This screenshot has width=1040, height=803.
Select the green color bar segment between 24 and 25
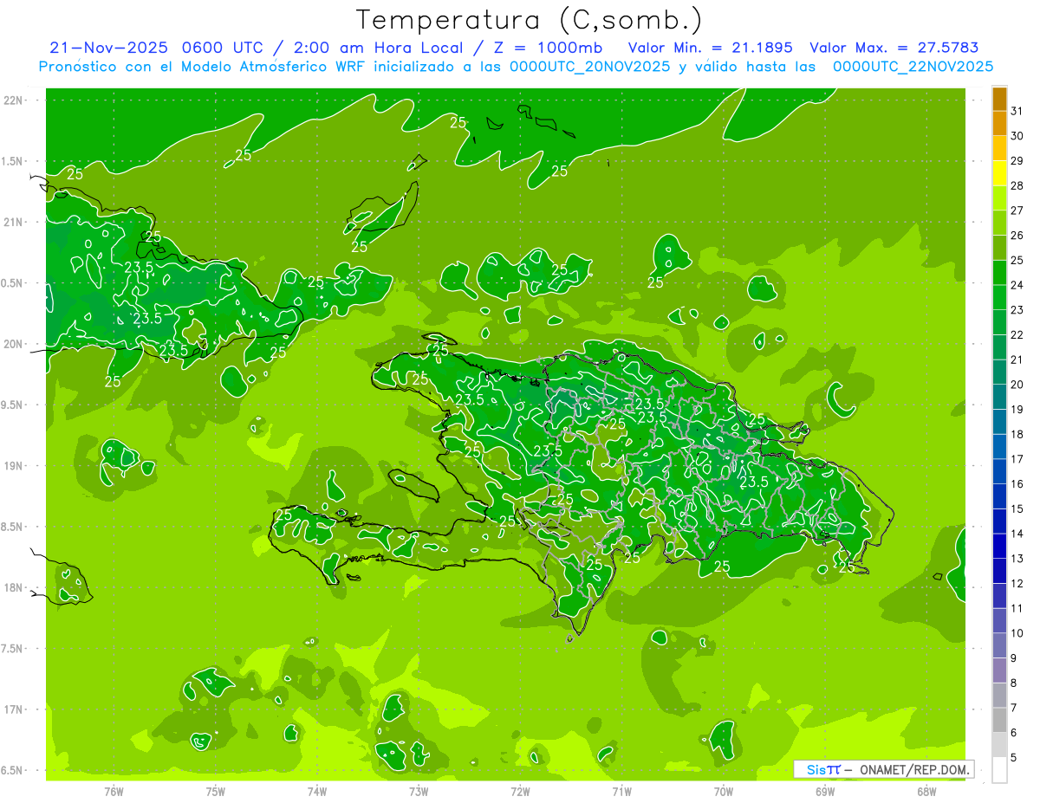[x=999, y=273]
